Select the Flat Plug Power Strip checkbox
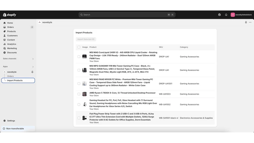The height and width of the screenshot is (143, 254). click(x=79, y=118)
